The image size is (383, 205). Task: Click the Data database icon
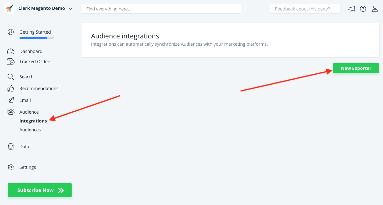click(11, 147)
